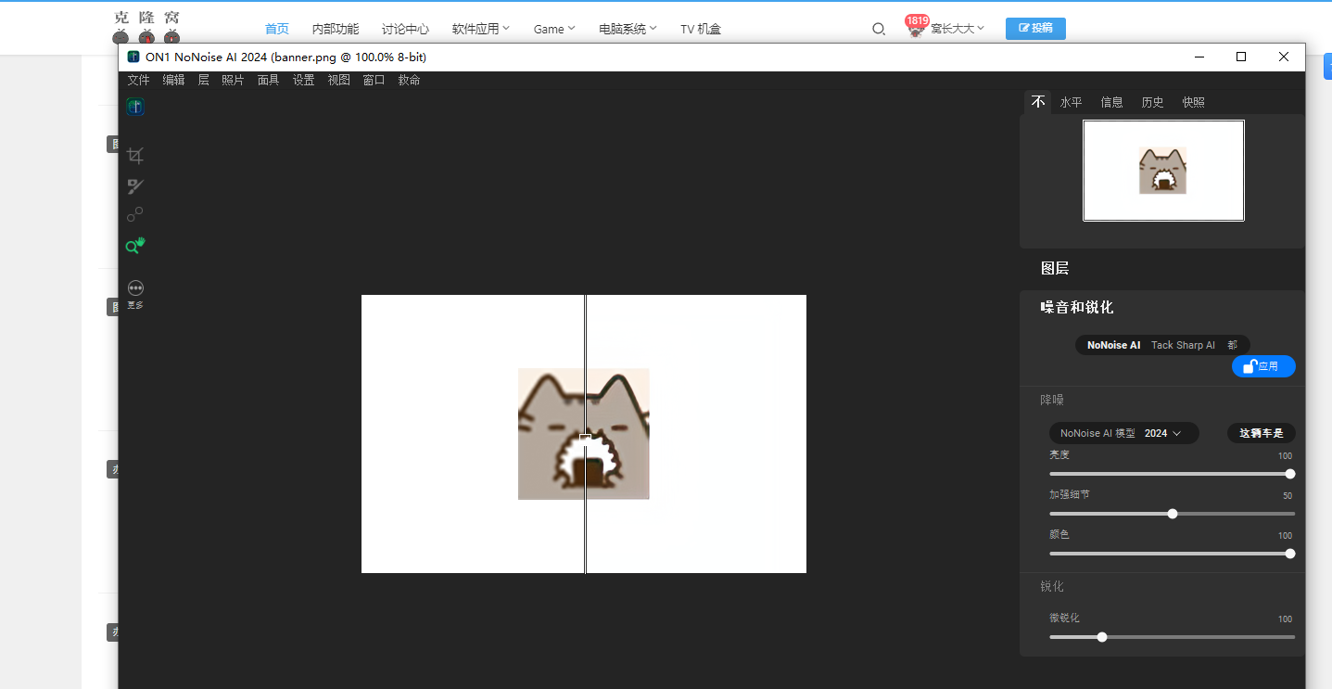The height and width of the screenshot is (689, 1332).
Task: Adjust the 亮度 slider
Action: [1172, 474]
